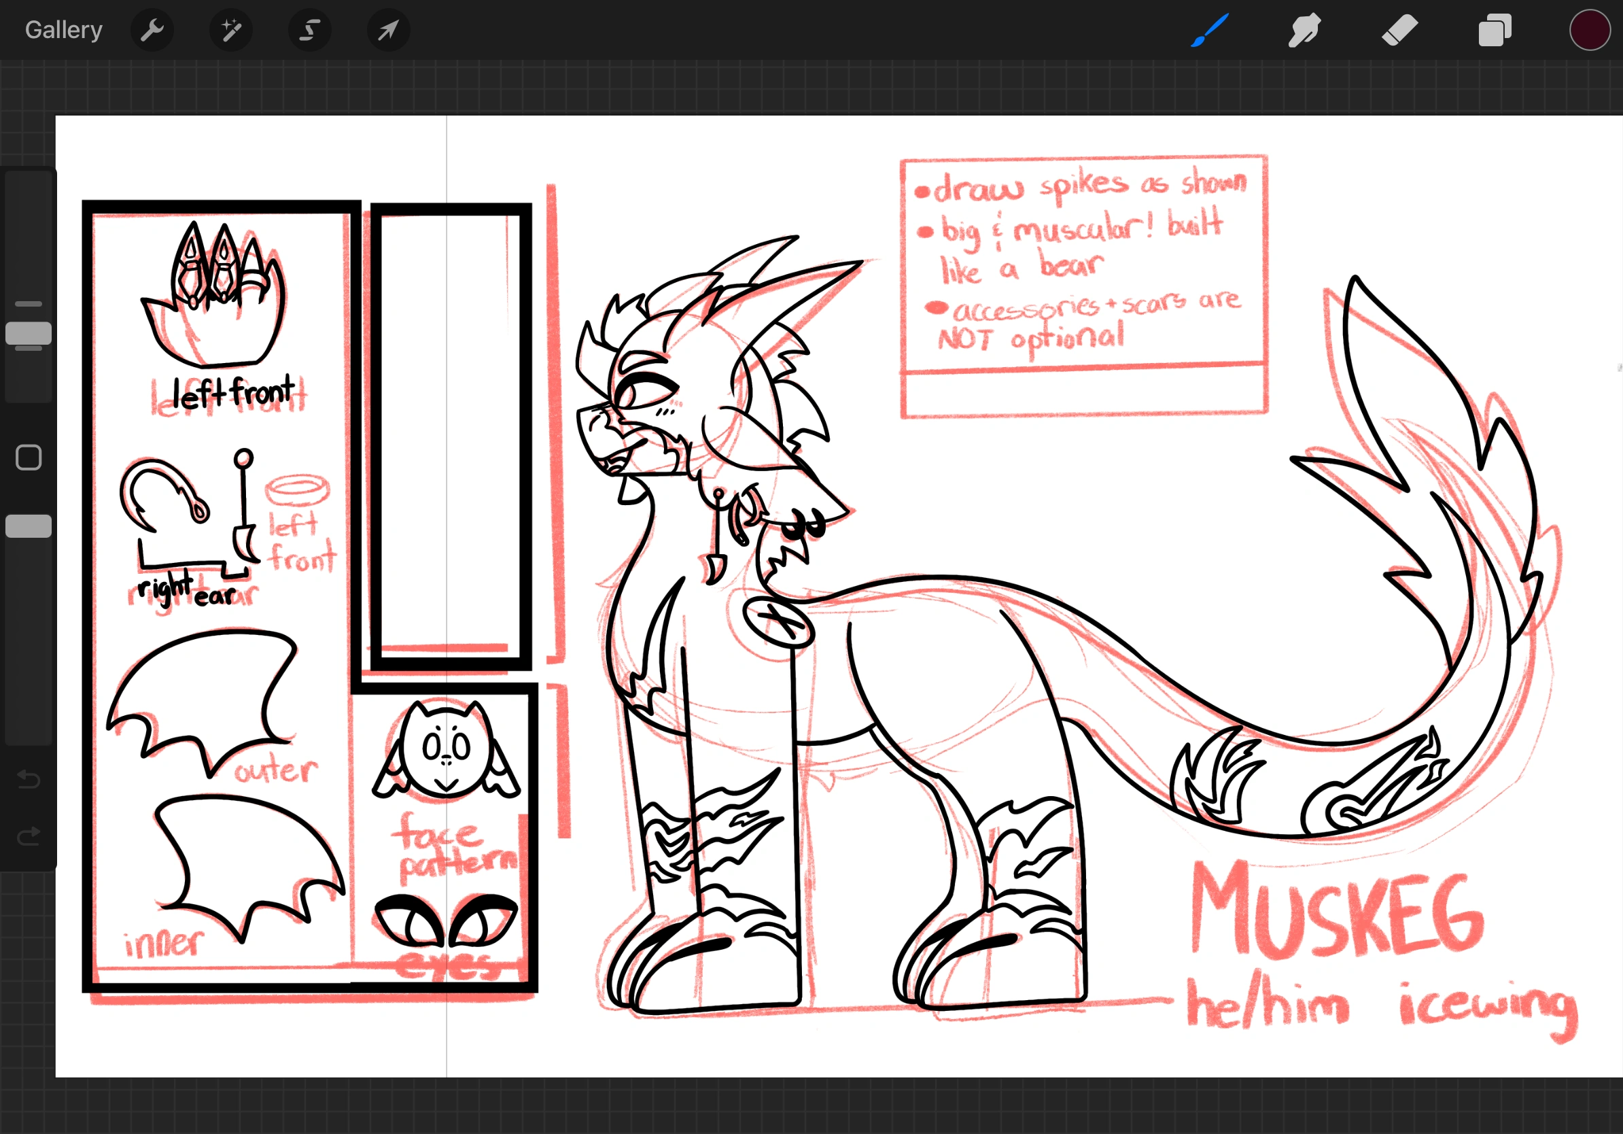Activate the Selection tool
This screenshot has width=1623, height=1134.
tap(310, 30)
